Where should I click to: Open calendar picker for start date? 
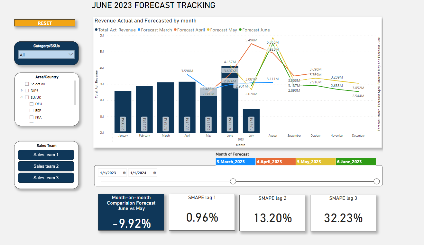point(124,173)
